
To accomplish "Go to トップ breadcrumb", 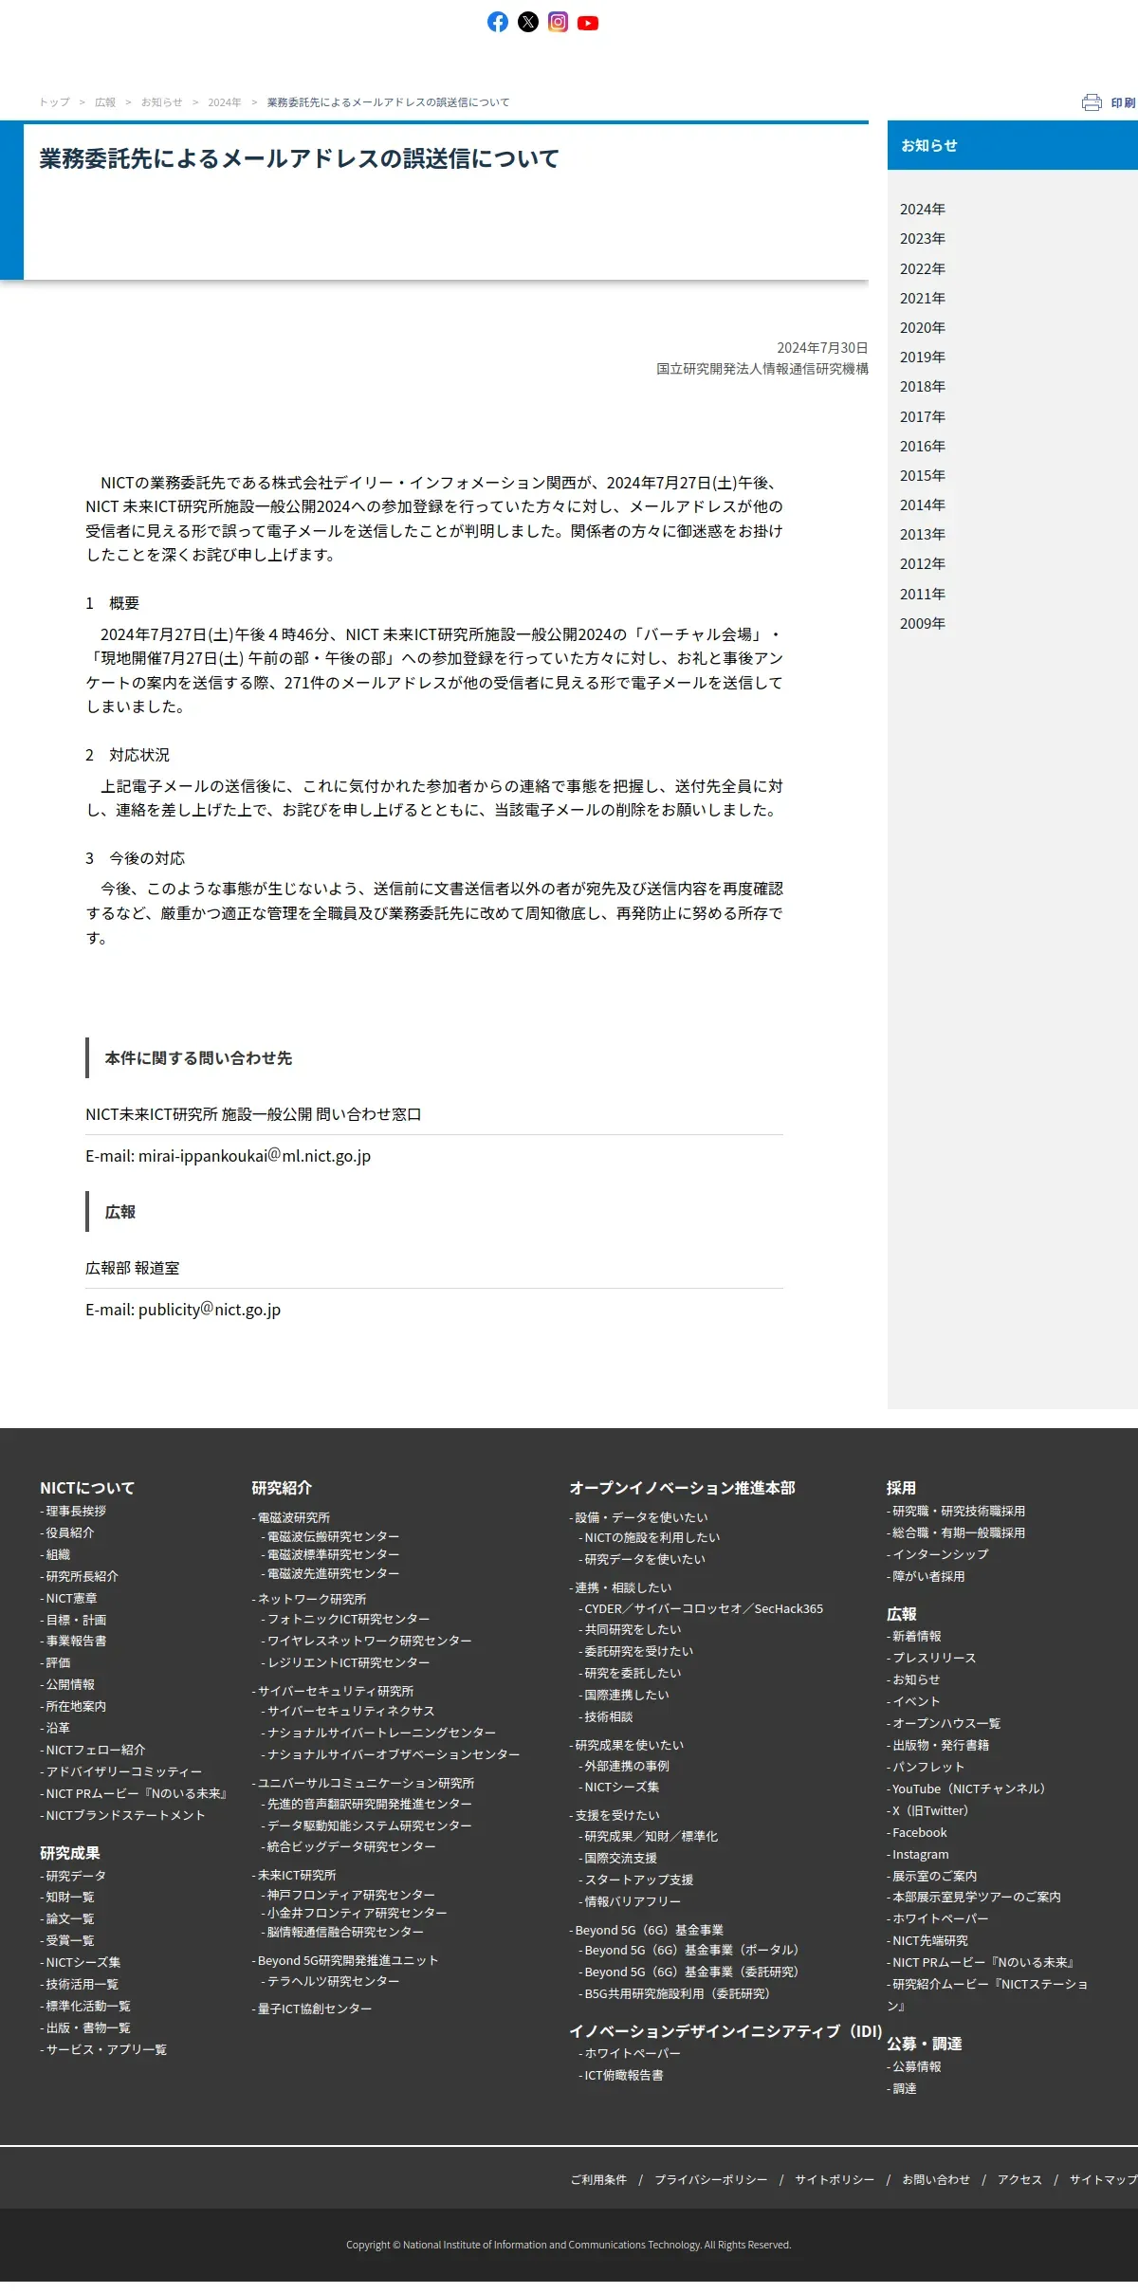I will (54, 102).
